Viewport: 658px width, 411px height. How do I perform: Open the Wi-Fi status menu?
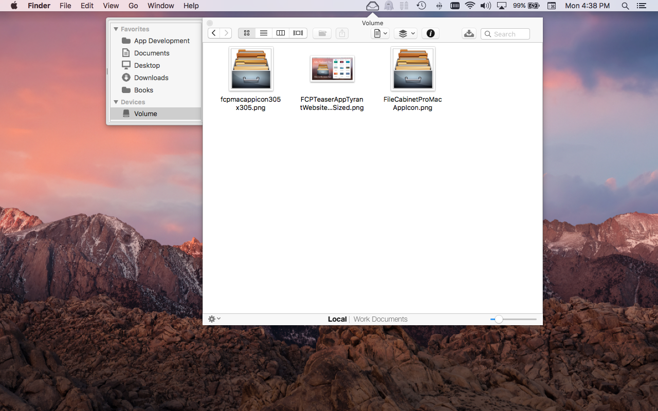coord(470,6)
